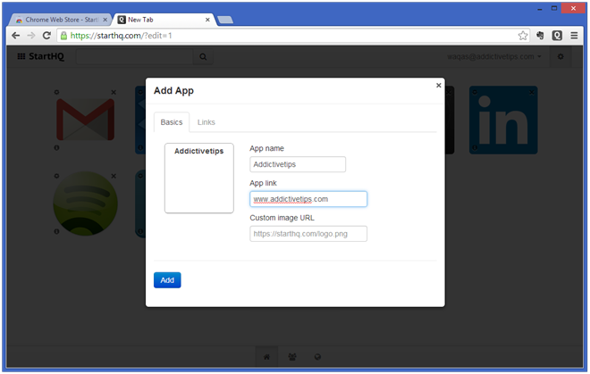Open the waqas@addictivetips.com account dropdown
Screen dimensions: 590x374
(x=493, y=56)
